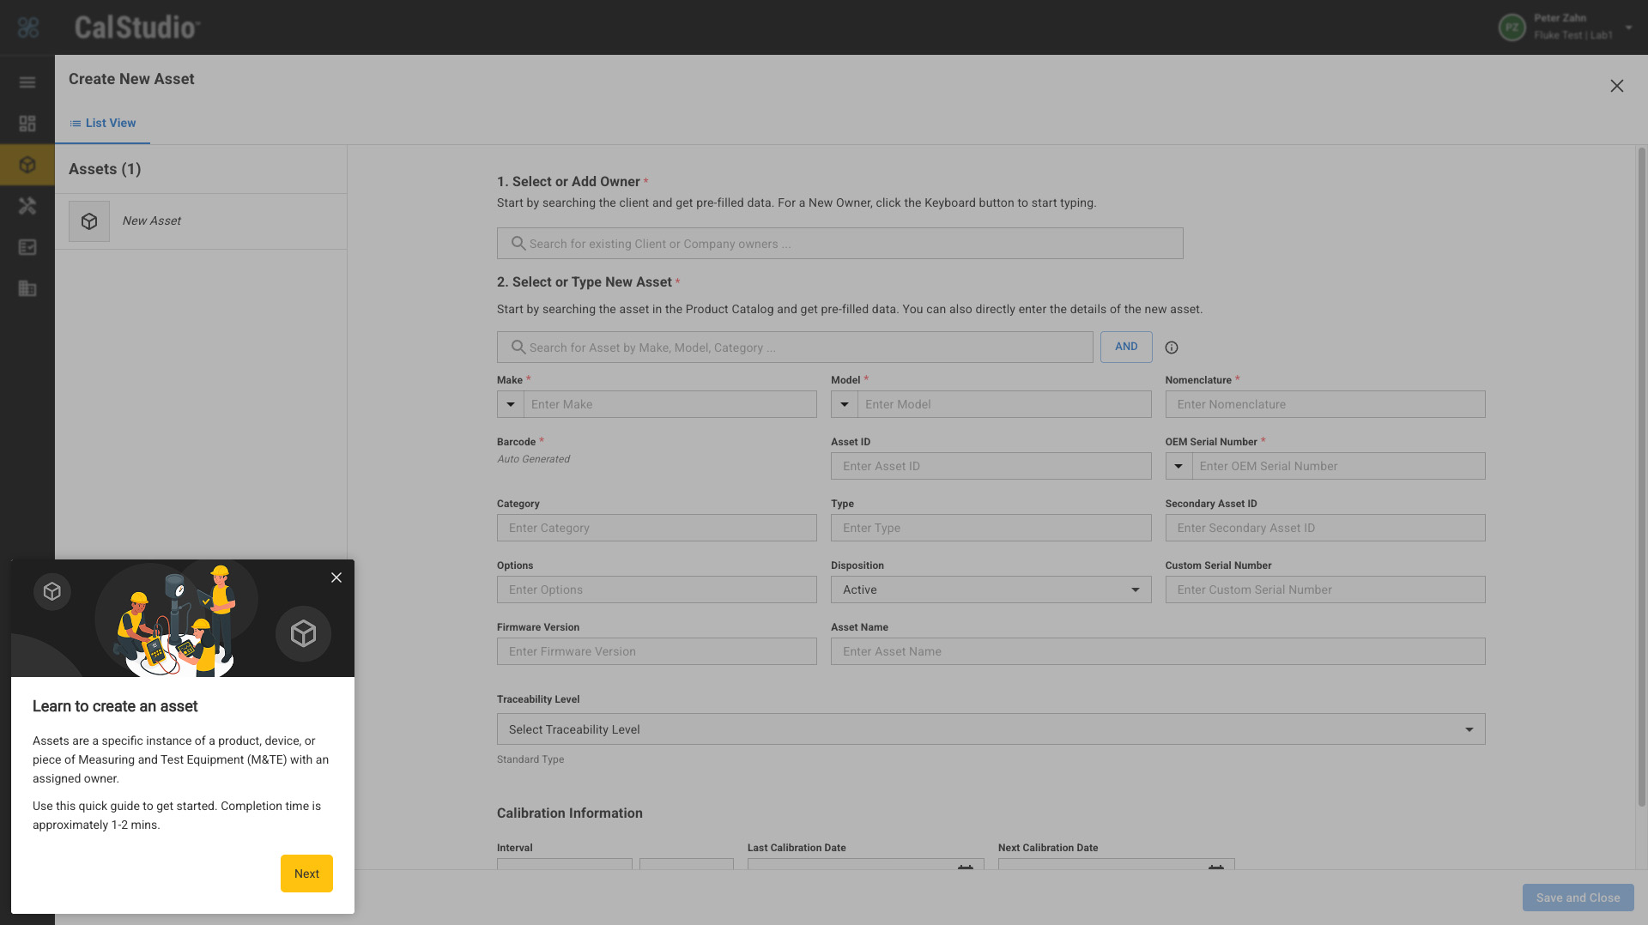
Task: Click the Enter Nomenclature field
Action: (x=1325, y=404)
